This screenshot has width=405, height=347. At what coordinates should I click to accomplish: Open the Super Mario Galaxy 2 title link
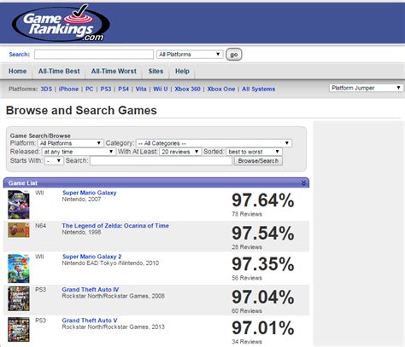[91, 257]
